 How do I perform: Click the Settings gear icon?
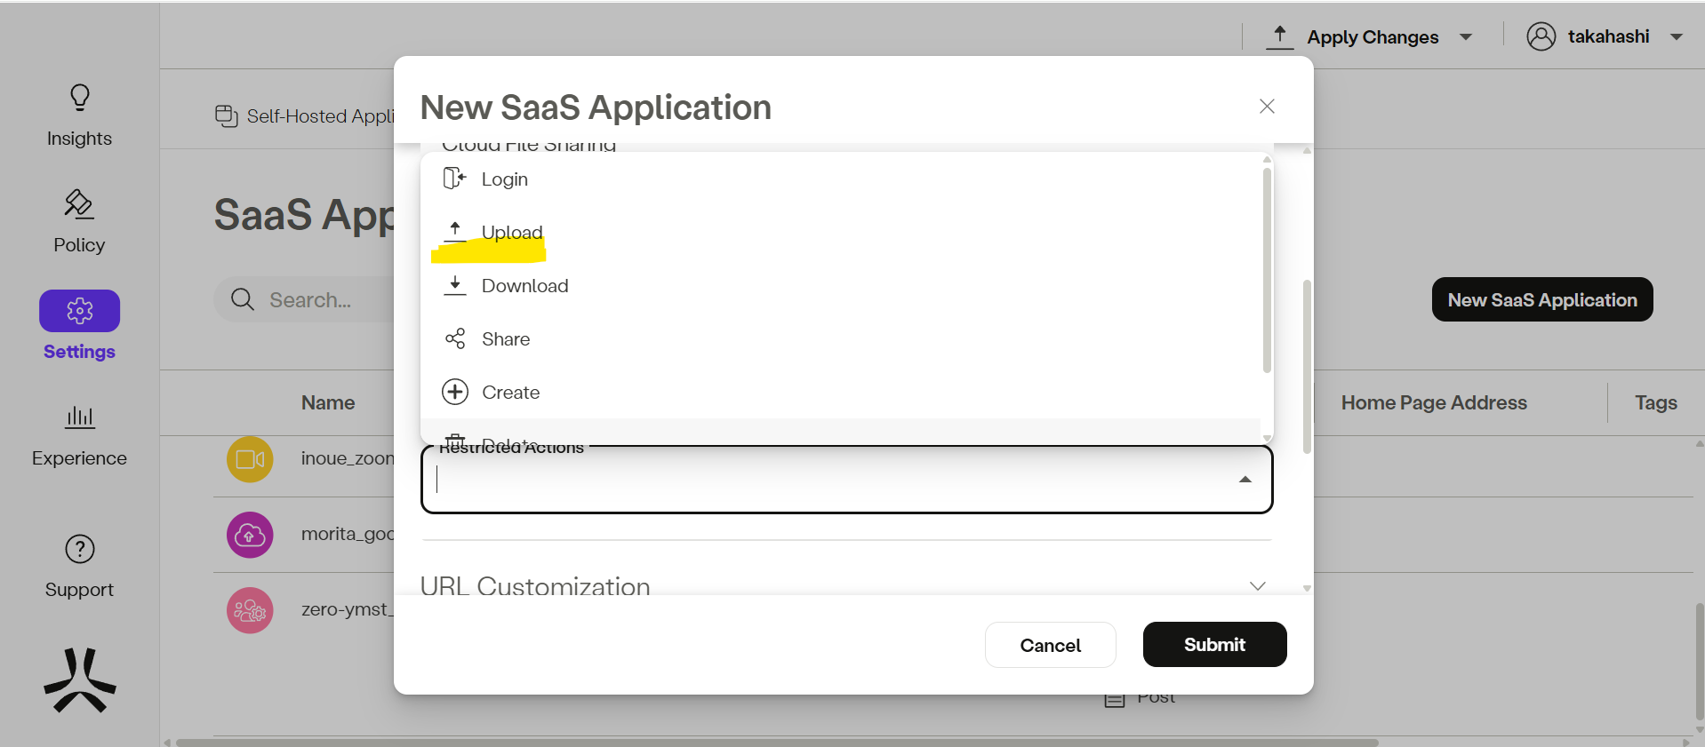pos(79,311)
